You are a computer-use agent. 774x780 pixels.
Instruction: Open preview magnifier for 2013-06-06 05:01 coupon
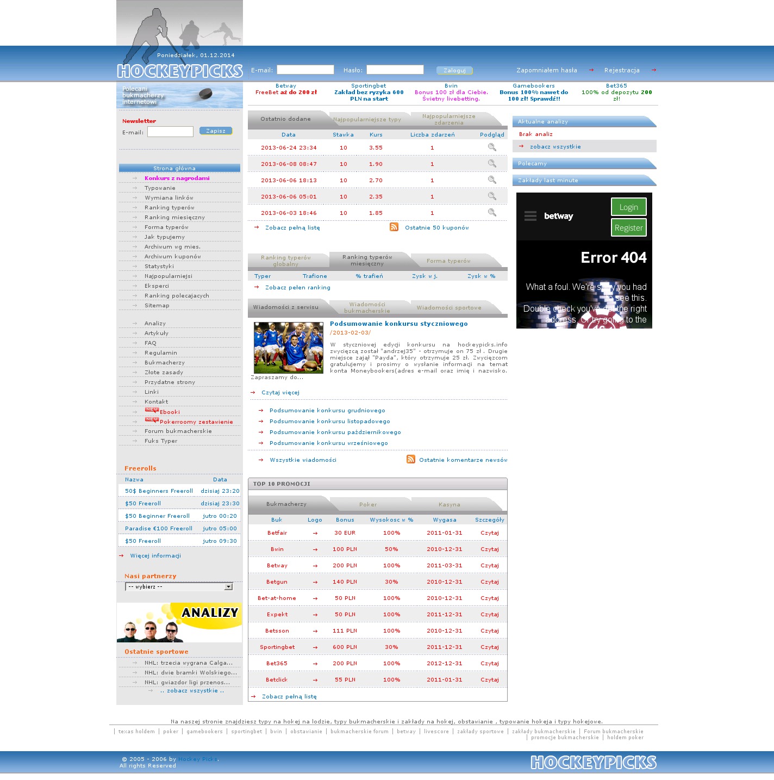(x=492, y=196)
